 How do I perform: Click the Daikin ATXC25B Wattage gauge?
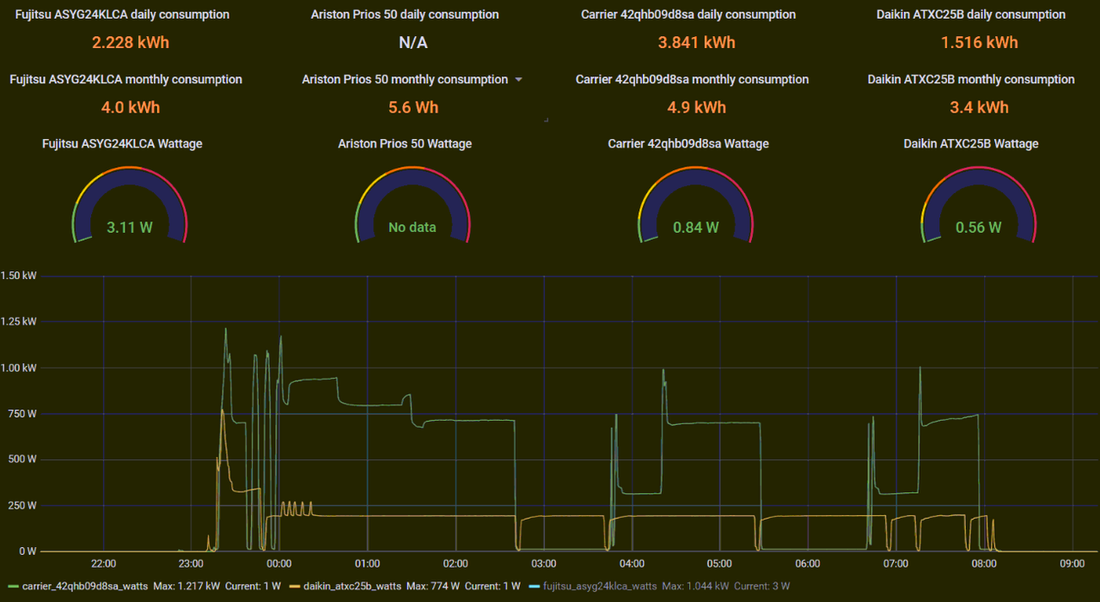tap(978, 206)
